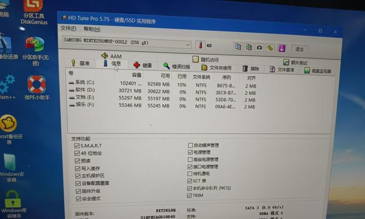Launch the 微PE小助手 lifebuoy icon
Image resolution: width=365 pixels, height=219 pixels.
pos(37,88)
